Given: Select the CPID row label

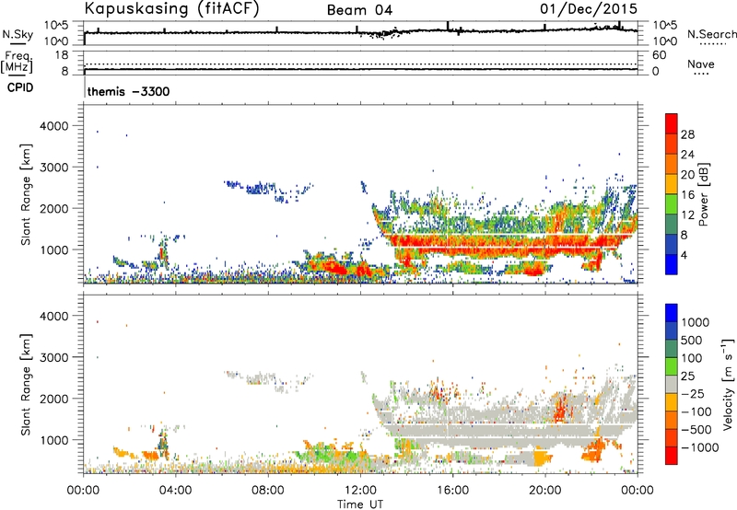Looking at the screenshot, I should coord(20,87).
